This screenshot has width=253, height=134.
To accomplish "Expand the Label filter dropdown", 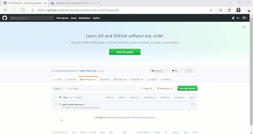I will click(x=122, y=97).
